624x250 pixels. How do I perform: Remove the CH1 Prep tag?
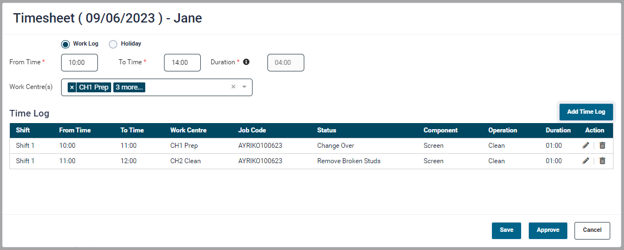coord(72,87)
